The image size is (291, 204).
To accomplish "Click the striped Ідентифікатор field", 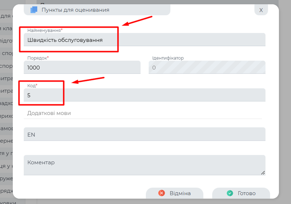I will pyautogui.click(x=207, y=68).
